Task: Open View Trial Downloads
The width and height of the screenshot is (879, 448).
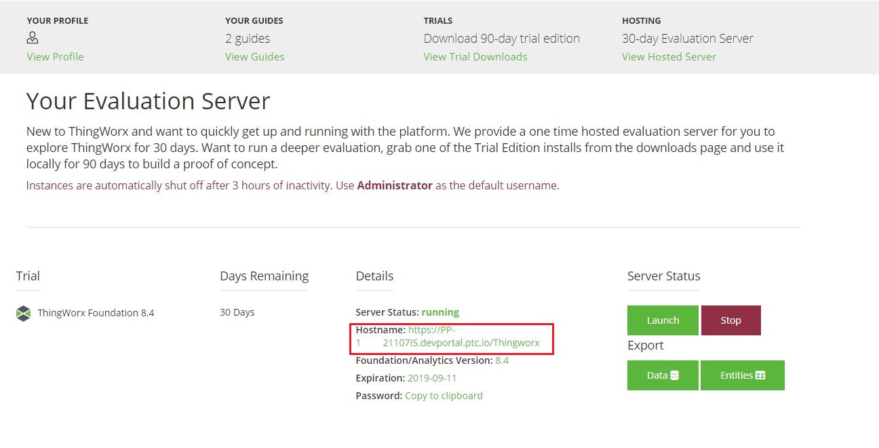Action: click(475, 56)
